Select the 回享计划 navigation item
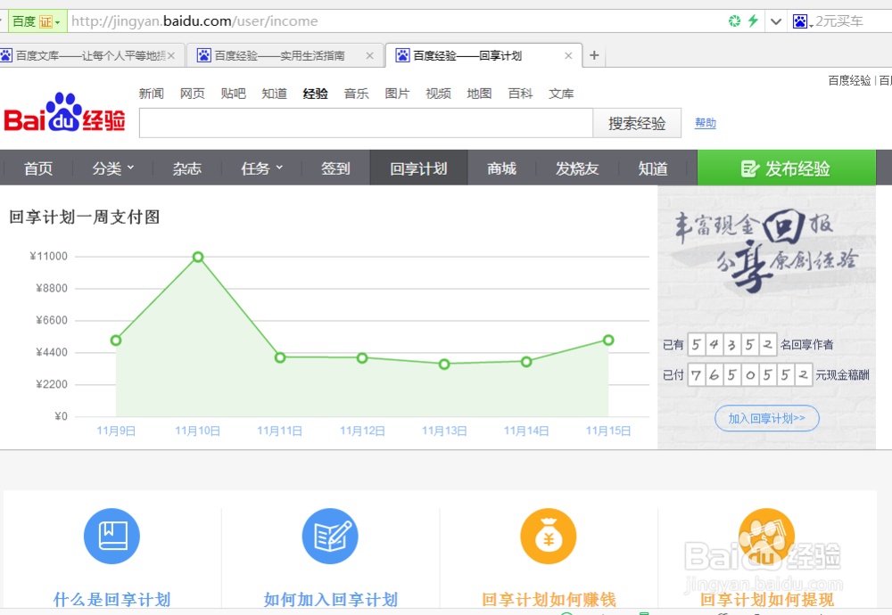The width and height of the screenshot is (892, 615). 418,168
